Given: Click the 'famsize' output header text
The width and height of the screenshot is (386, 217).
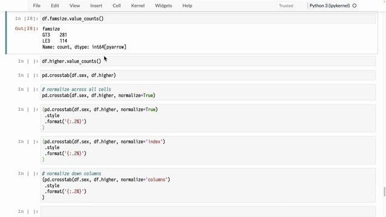Looking at the screenshot, I should tap(51, 29).
